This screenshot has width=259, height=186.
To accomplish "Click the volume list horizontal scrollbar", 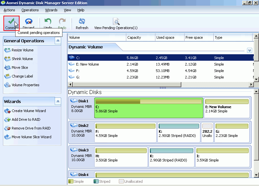I will coord(126,85).
